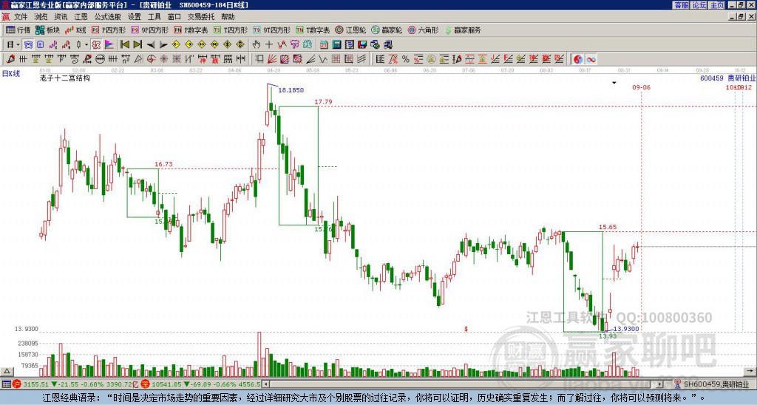Jump to last bar with green skip-forward icon
The image size is (757, 405).
pos(138,44)
